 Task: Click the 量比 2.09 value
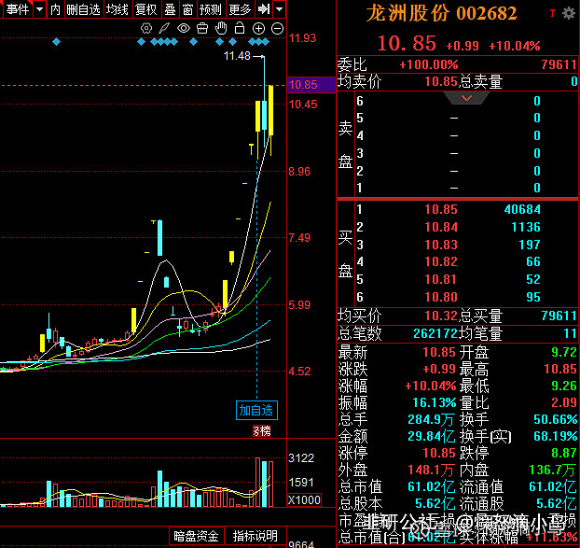(564, 402)
